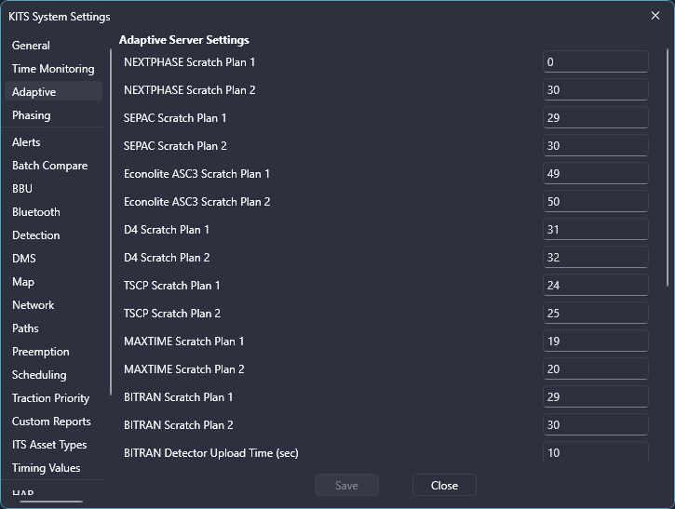The width and height of the screenshot is (675, 509).
Task: Select the Adaptive category
Action: coord(53,91)
